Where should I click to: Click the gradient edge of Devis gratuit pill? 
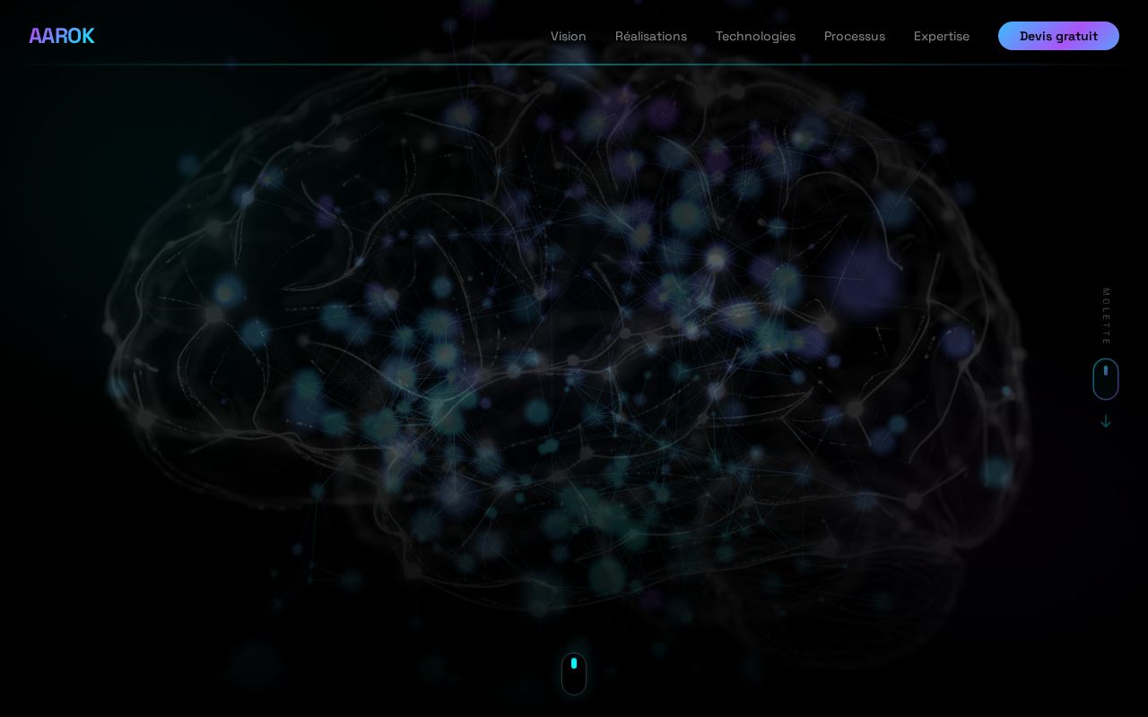coord(1112,36)
